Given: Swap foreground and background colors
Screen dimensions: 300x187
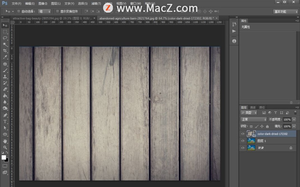Looking at the screenshot, I should tap(7, 152).
